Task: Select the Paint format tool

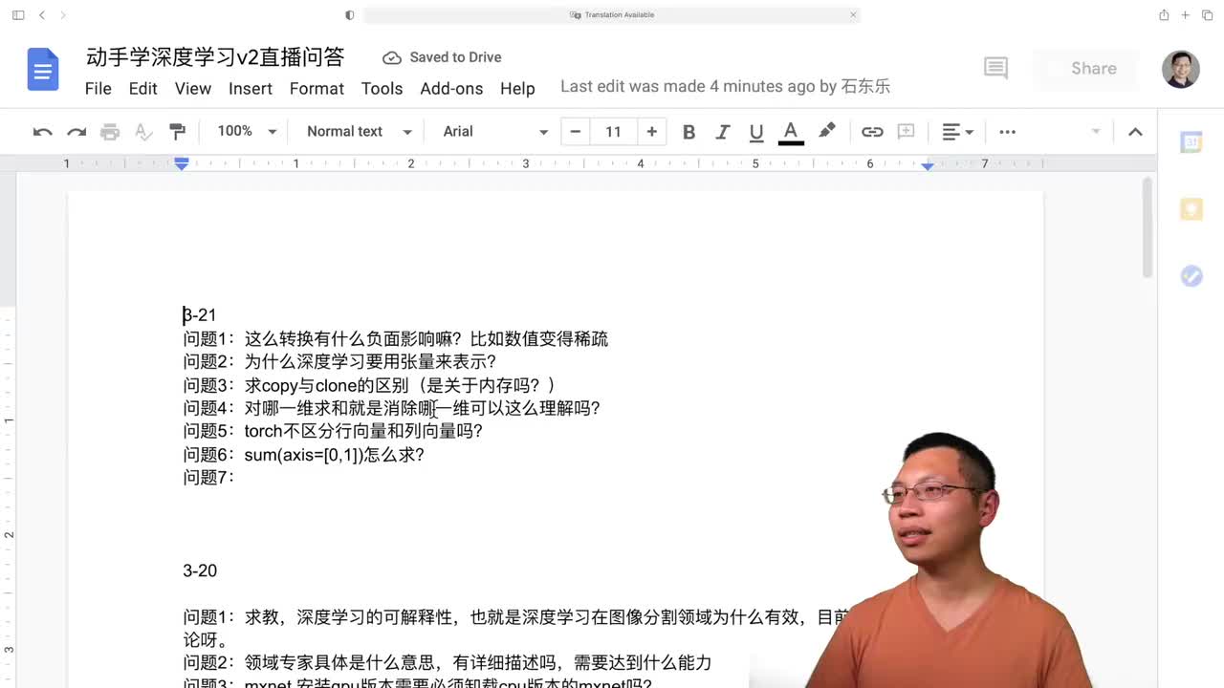Action: click(177, 132)
